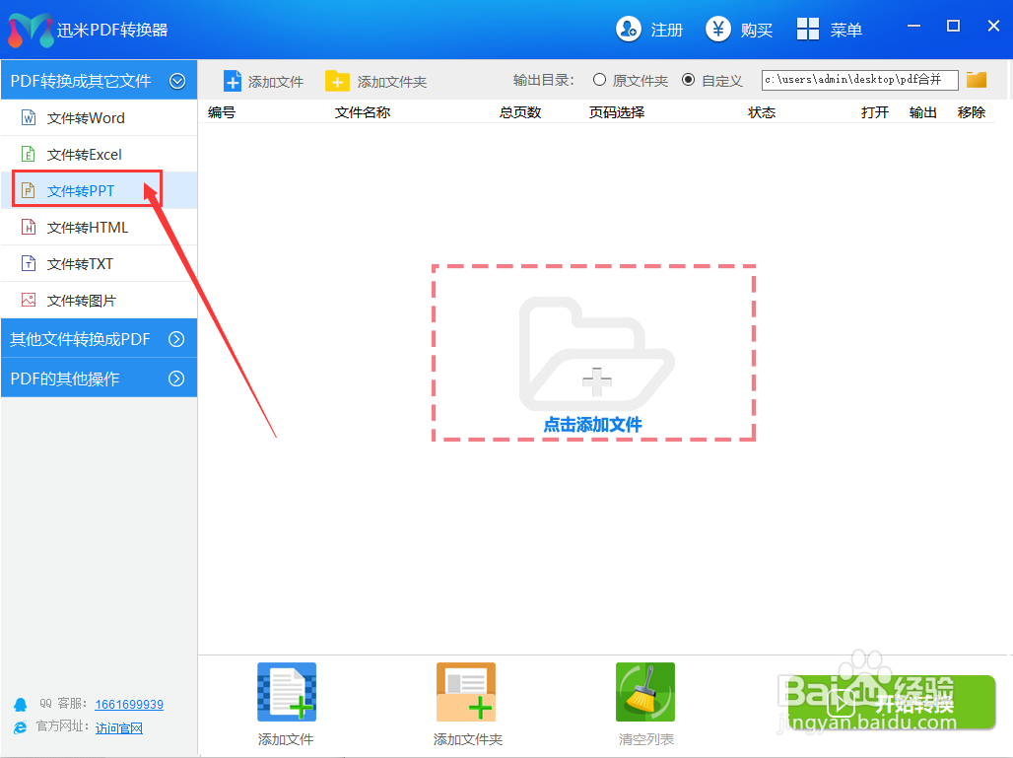Open the 购买 purchase menu

[740, 30]
